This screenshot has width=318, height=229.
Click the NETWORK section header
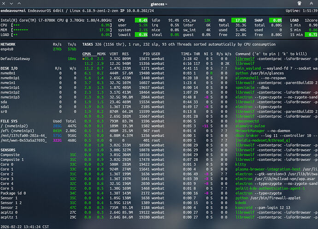(x=8, y=44)
